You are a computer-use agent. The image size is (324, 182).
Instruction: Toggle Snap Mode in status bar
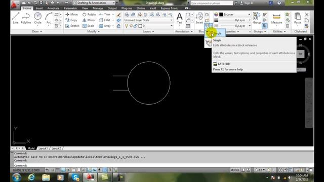(53, 170)
